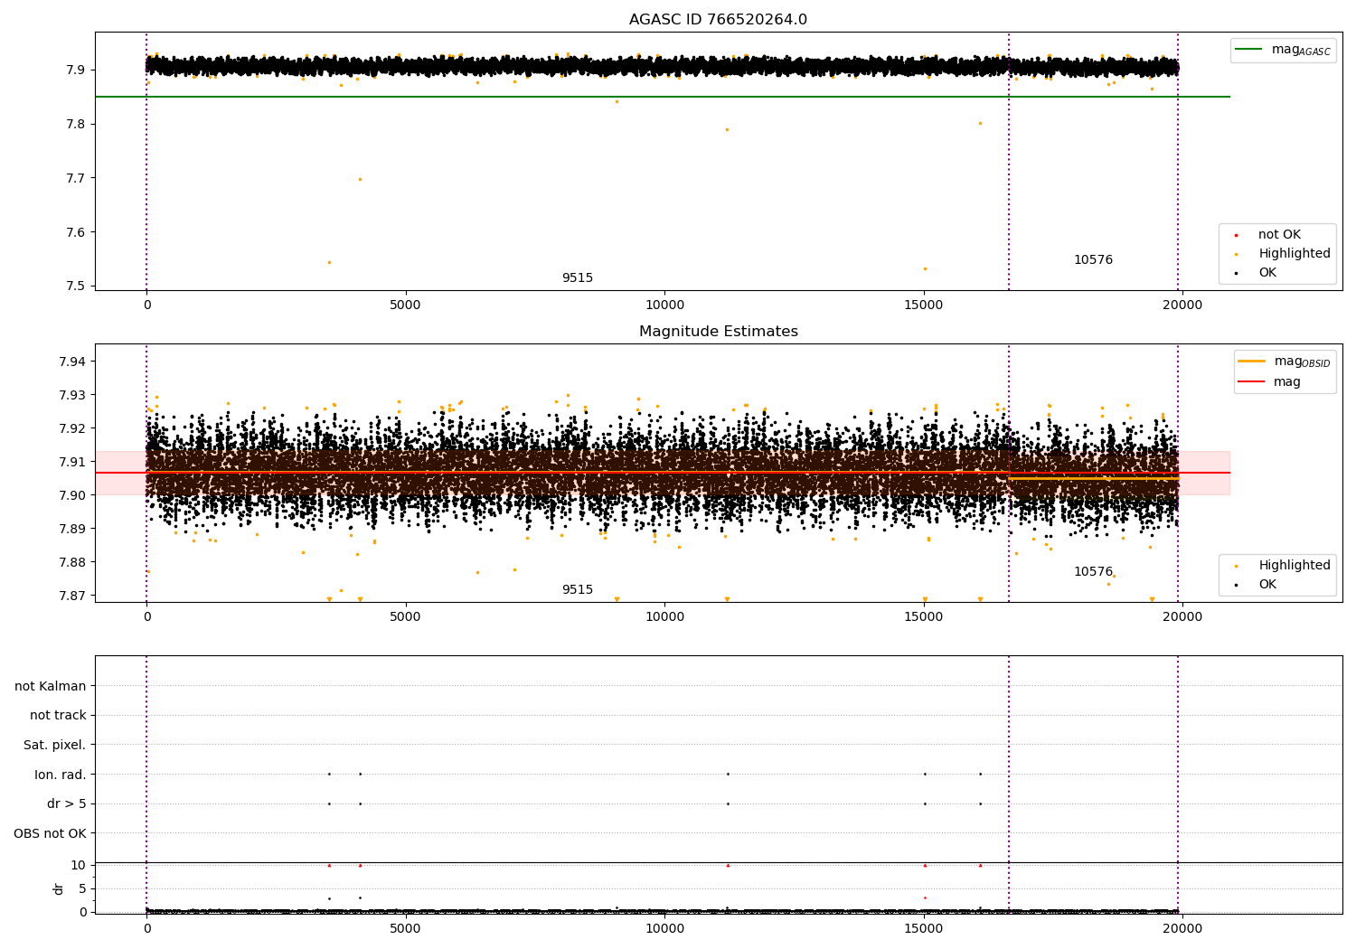Click the 'Ion. rad.' y-axis label
Screen dimensions: 1356x949
coord(60,775)
